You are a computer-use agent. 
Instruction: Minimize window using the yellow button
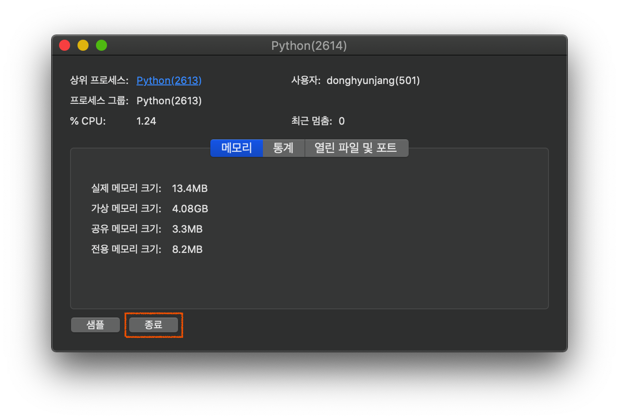click(x=83, y=45)
